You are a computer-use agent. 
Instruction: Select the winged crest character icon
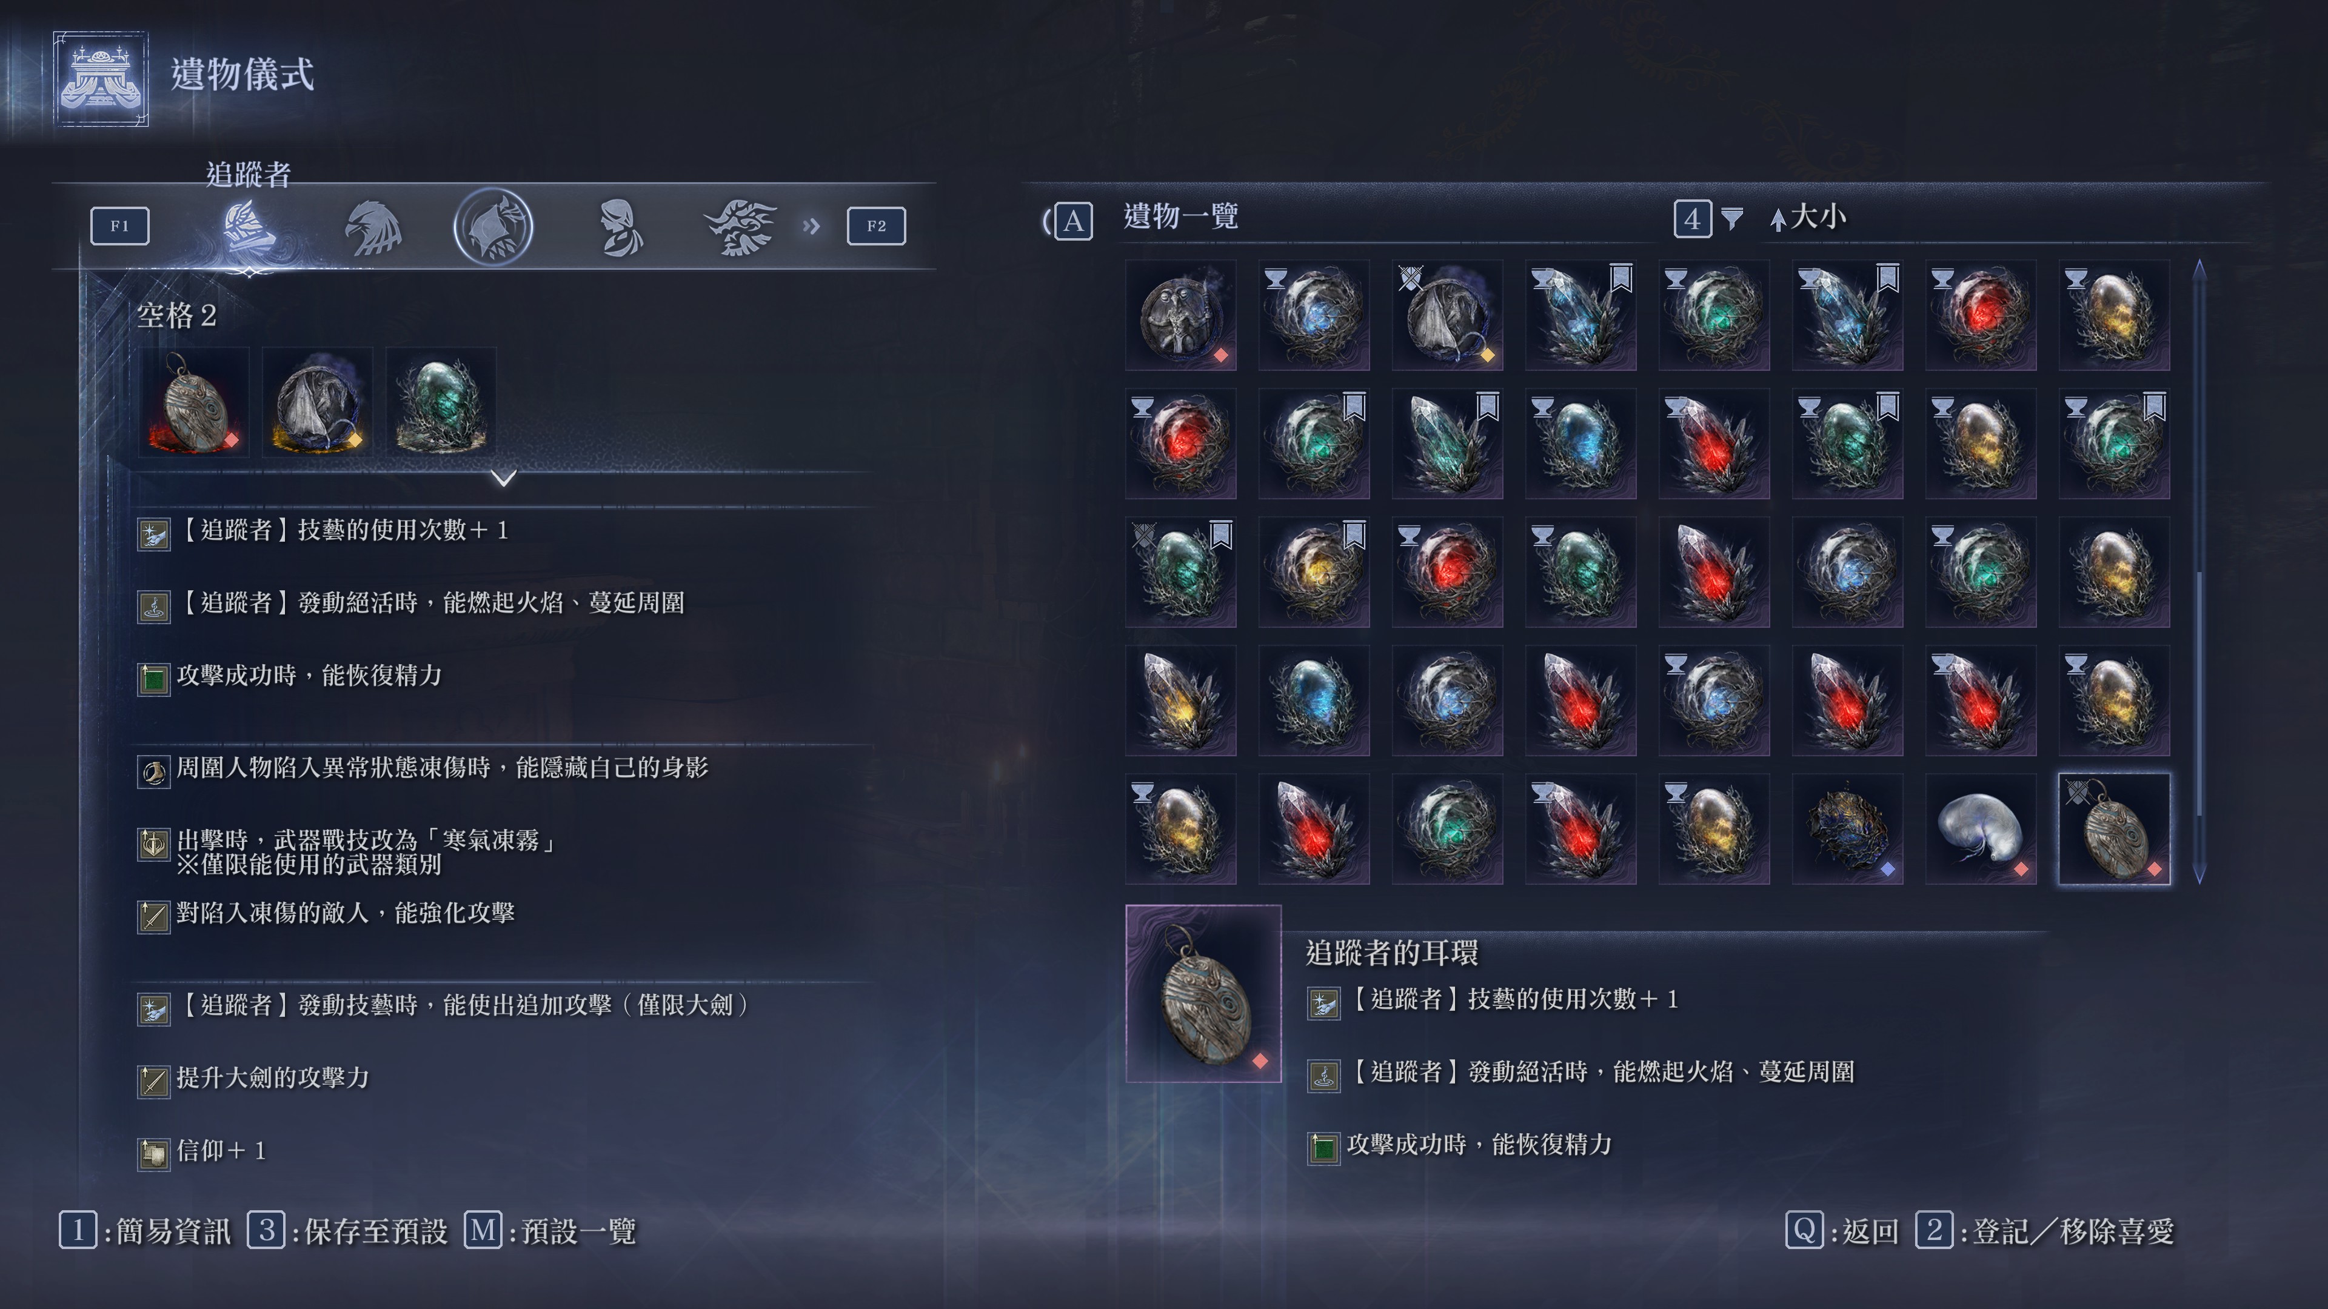click(x=740, y=227)
